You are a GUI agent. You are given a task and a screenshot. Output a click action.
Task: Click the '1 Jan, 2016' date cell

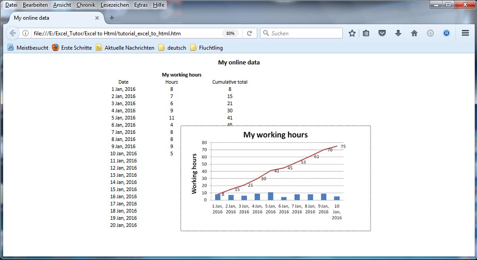coord(124,89)
